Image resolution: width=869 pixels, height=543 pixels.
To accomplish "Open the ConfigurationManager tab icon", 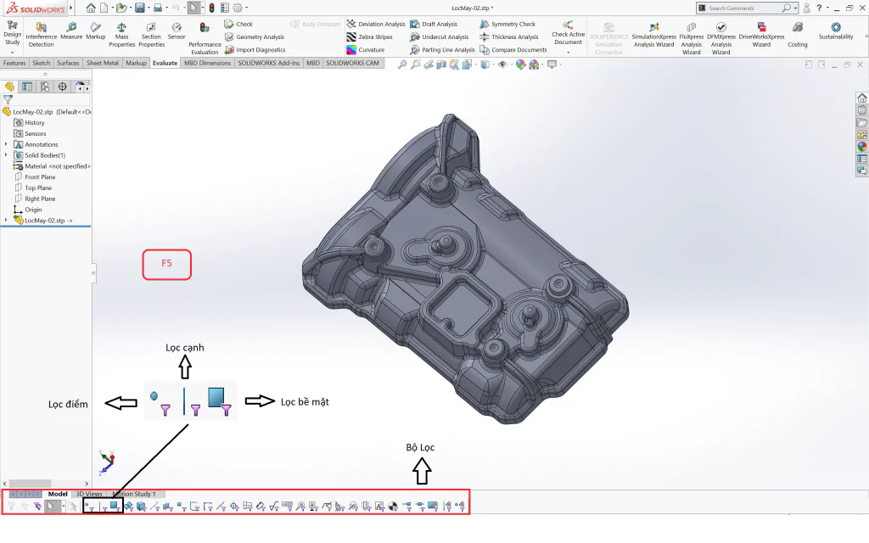I will tap(45, 87).
